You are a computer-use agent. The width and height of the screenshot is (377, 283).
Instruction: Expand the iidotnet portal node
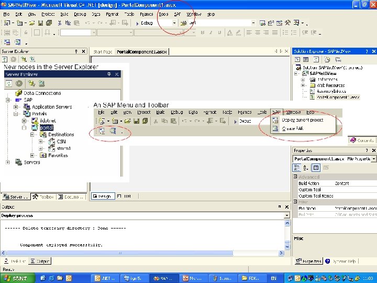pyautogui.click(x=24, y=121)
